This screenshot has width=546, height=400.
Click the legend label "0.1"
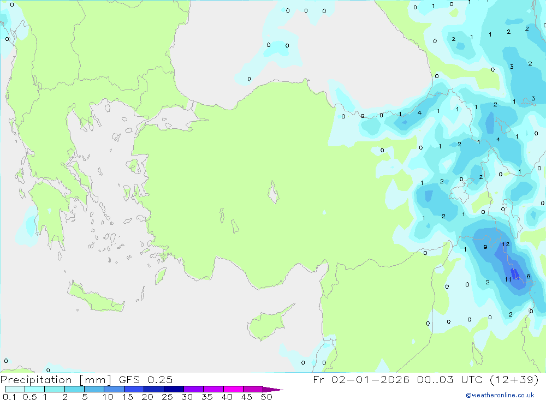click(9, 397)
